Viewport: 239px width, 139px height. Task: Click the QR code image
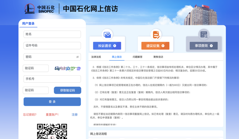pos(52,131)
